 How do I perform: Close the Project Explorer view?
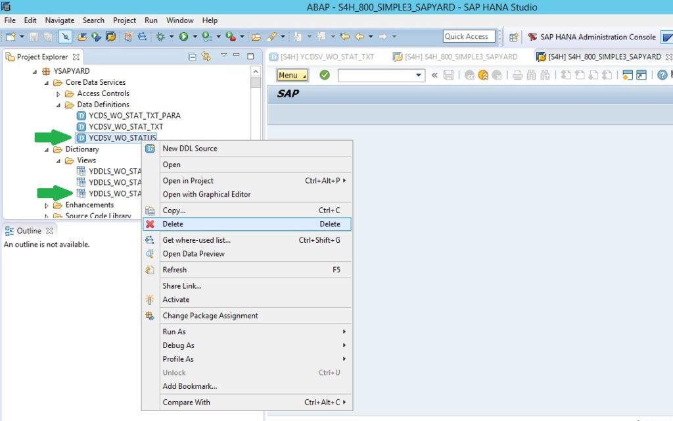(x=76, y=57)
